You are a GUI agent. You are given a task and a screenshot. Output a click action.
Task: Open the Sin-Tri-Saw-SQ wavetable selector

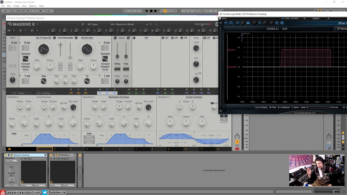[44, 38]
